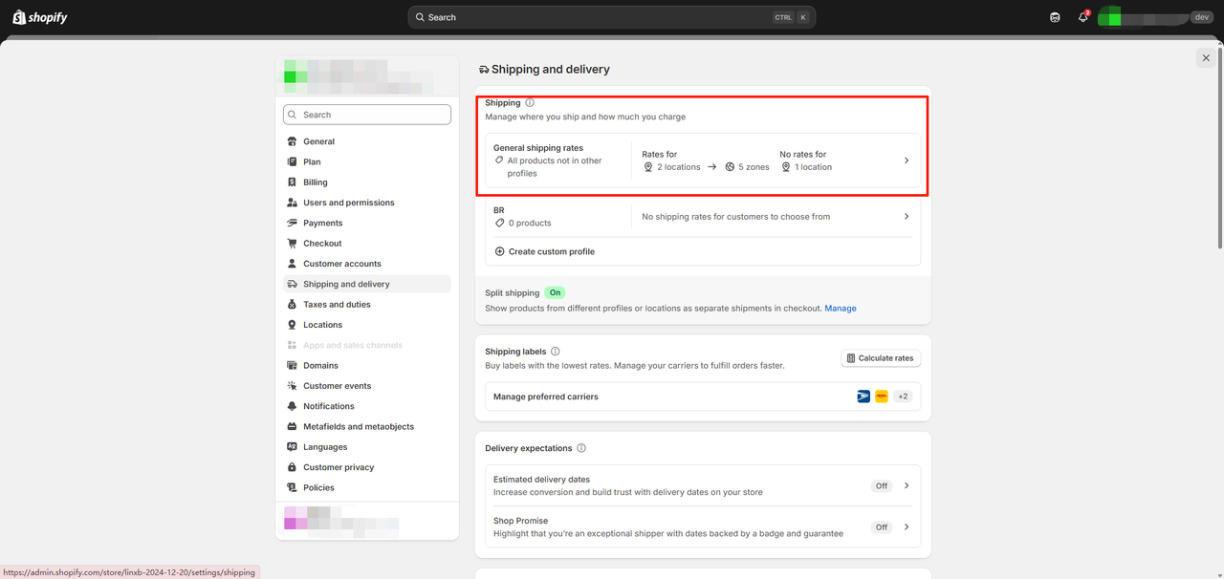Screen dimensions: 1224x579
Task: Expand the BR profile row chevron
Action: [907, 217]
